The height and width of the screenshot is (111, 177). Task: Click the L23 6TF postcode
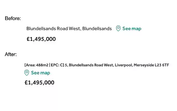click(162, 65)
